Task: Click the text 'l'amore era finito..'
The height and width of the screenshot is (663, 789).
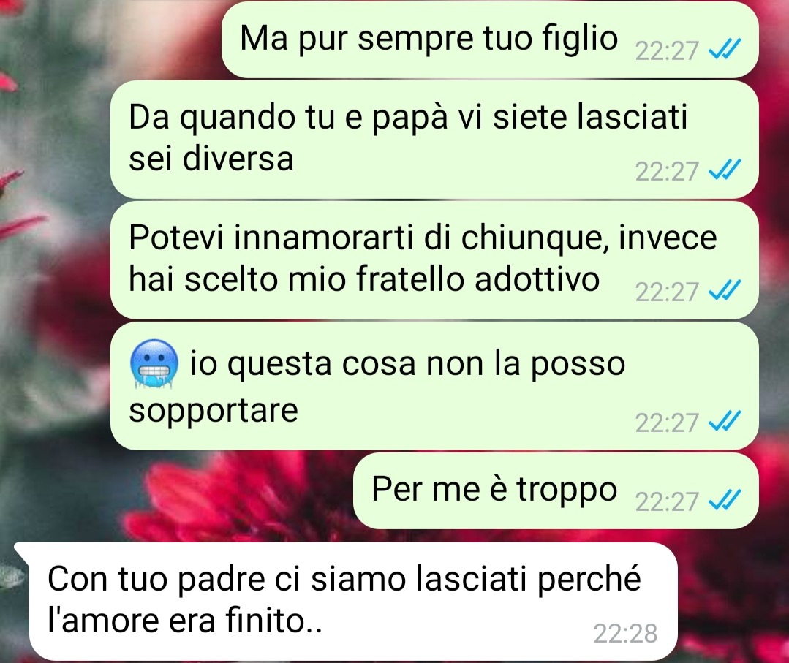Action: pos(185,621)
